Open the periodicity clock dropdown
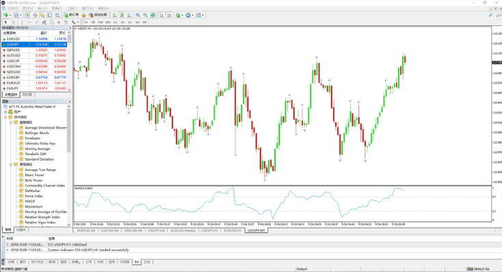This screenshot has width=502, height=272. (x=189, y=15)
